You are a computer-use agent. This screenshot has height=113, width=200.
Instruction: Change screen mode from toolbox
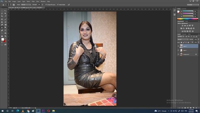pyautogui.click(x=5, y=45)
